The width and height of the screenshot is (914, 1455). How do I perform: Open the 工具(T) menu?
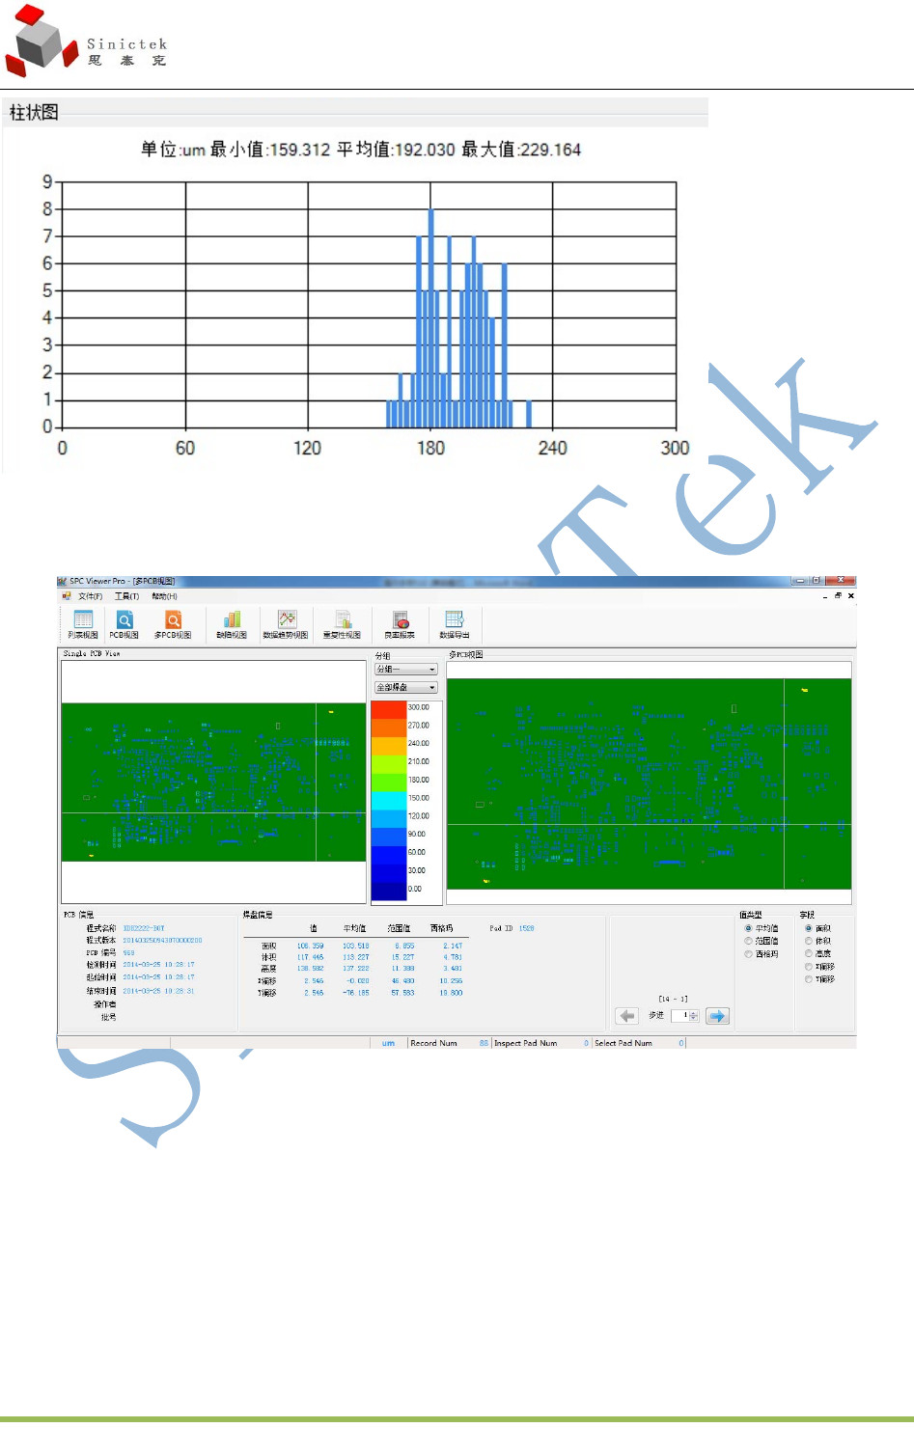[126, 596]
